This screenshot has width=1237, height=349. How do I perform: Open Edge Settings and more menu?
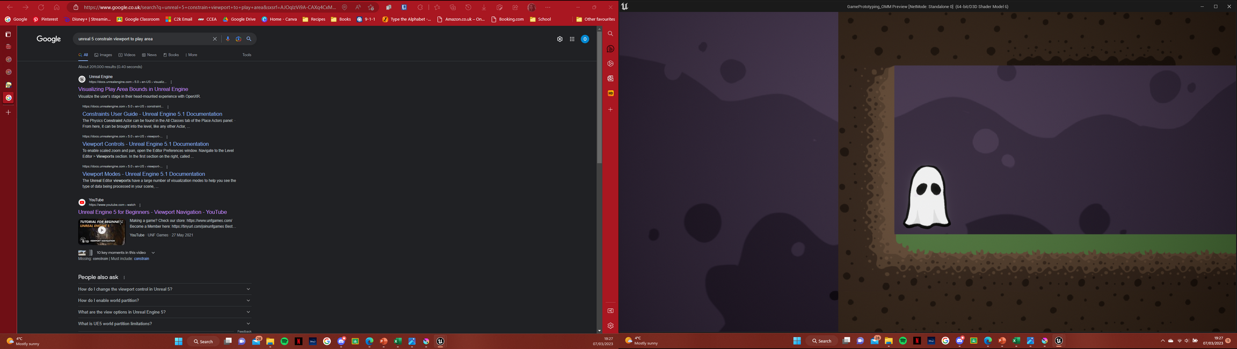click(548, 8)
